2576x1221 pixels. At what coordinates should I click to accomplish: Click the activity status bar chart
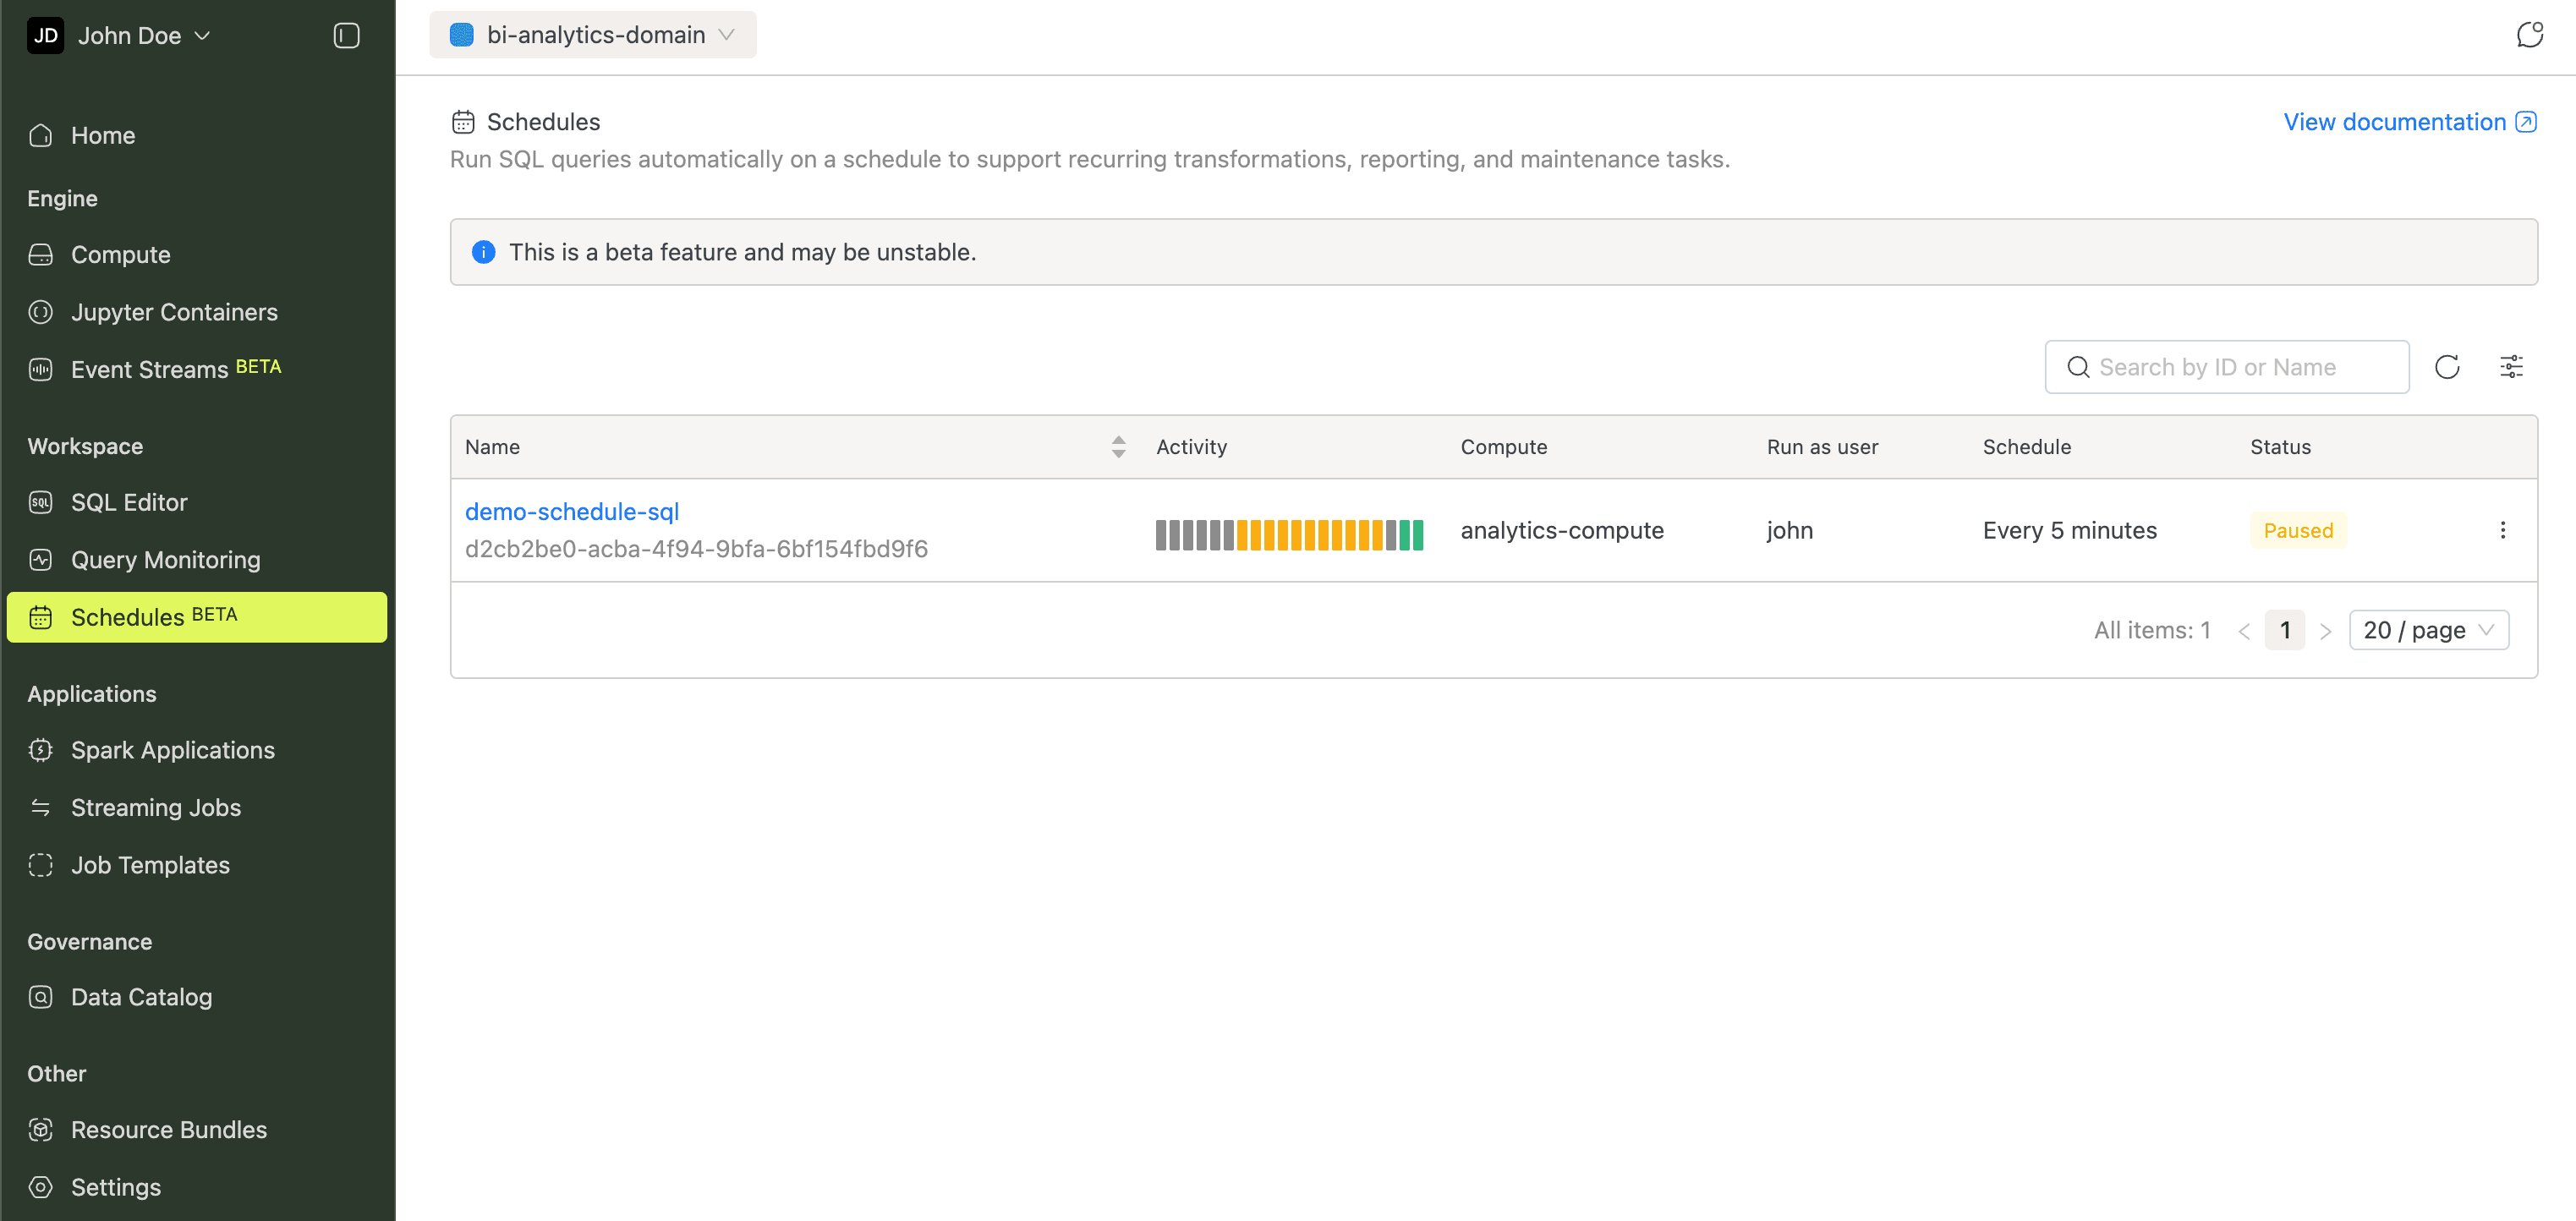click(1289, 535)
